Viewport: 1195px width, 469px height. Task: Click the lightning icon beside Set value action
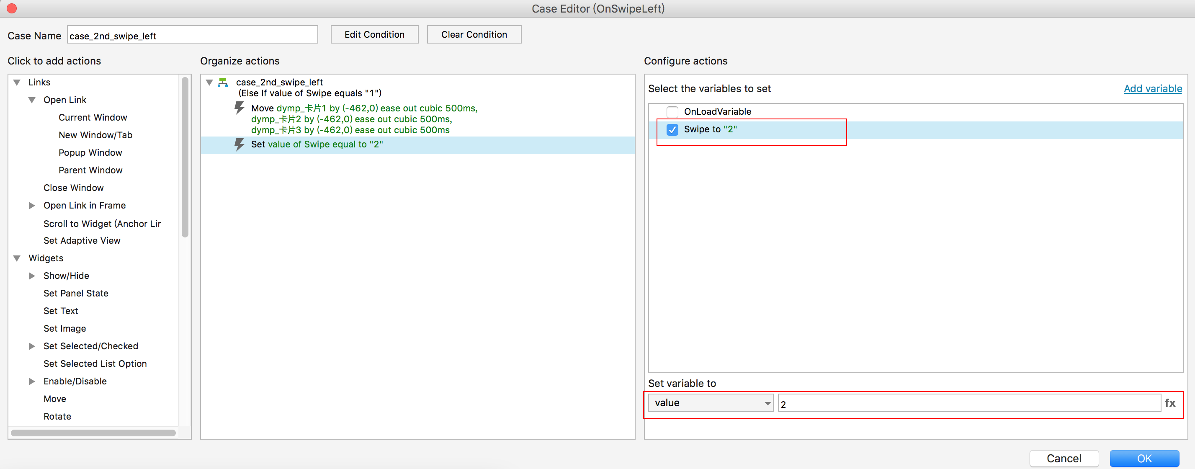click(239, 144)
